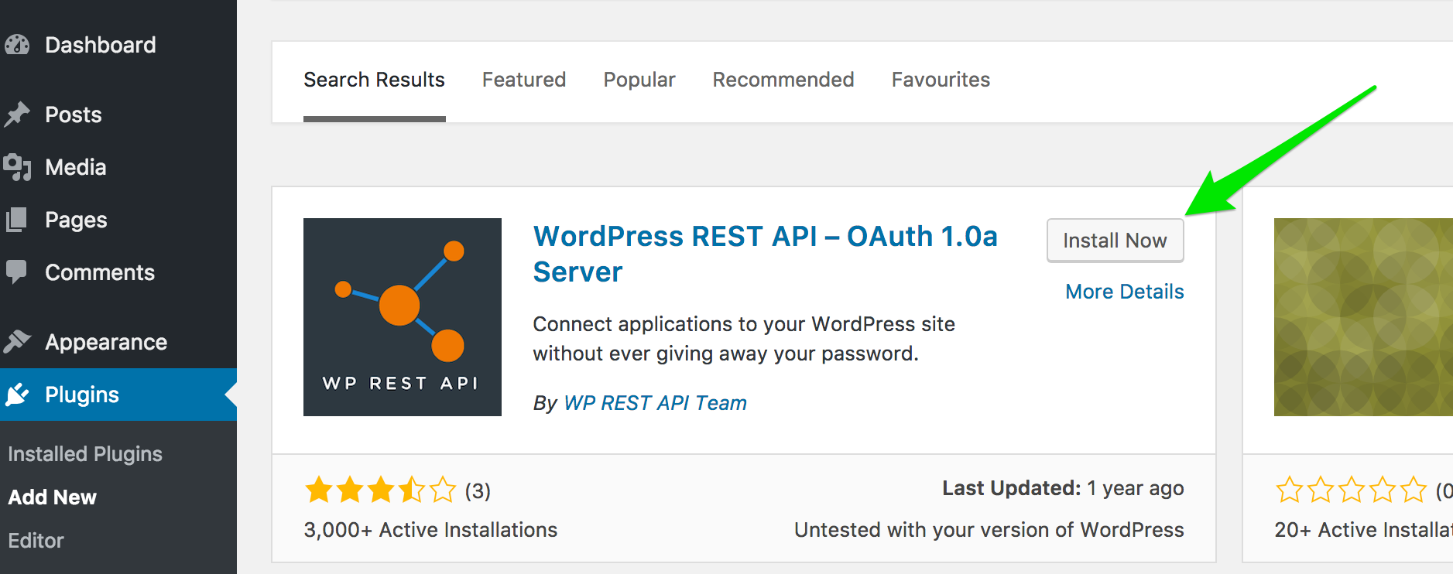Select the Plugins menu item
Screen dimensions: 1453x574
[118, 395]
